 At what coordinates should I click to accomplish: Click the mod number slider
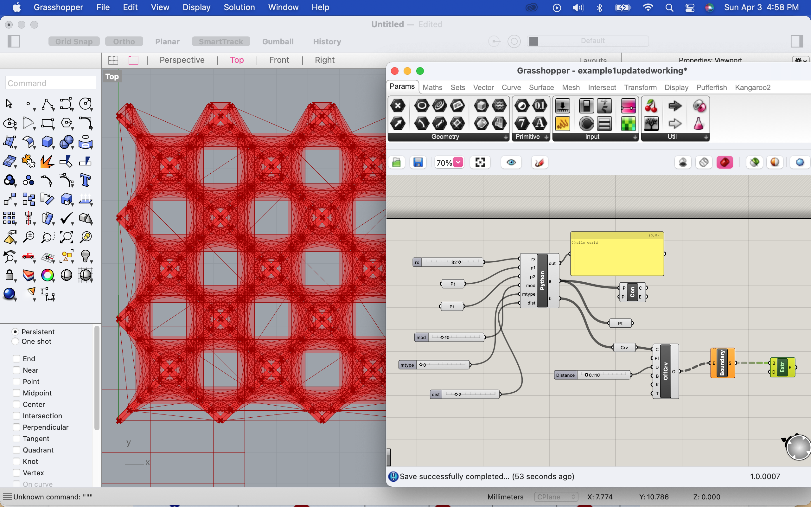point(450,337)
